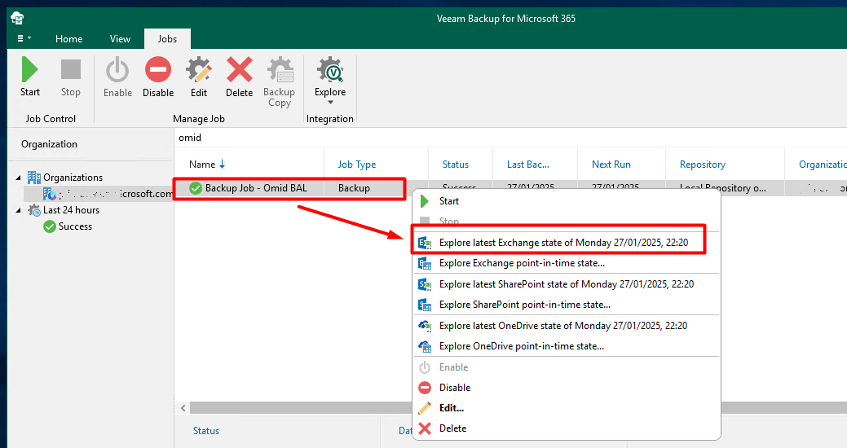Viewport: 847px width, 448px height.
Task: Collapse the Last 24 hours node
Action: tap(19, 210)
